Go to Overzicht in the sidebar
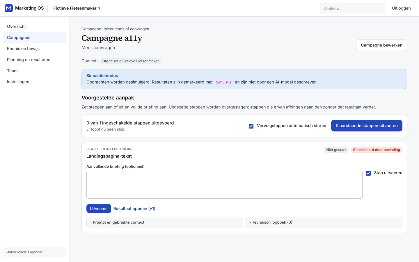The height and width of the screenshot is (262, 419). point(35,26)
